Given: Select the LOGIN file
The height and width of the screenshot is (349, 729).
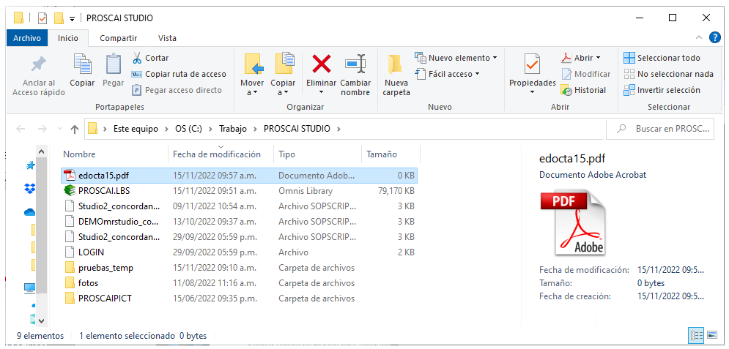Looking at the screenshot, I should (240, 252).
